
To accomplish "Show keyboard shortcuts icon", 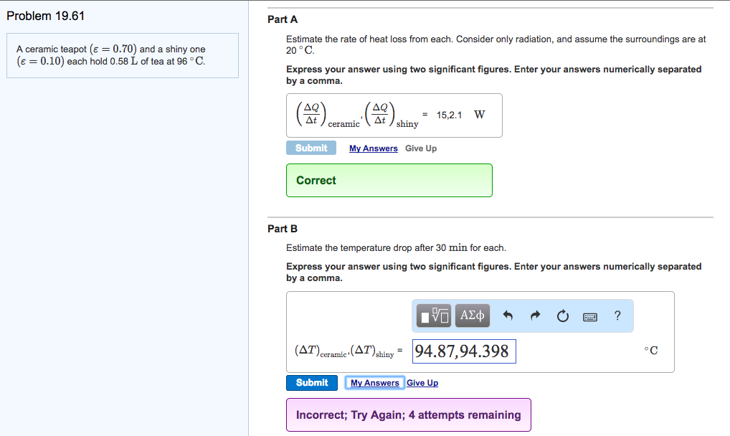I will [590, 317].
